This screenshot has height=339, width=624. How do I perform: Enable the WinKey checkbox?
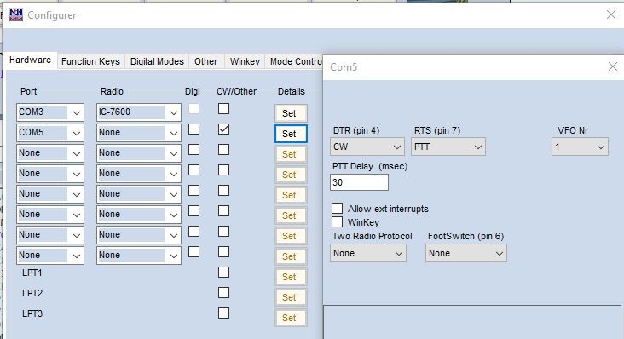tap(337, 221)
